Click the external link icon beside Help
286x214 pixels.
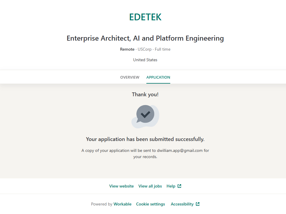point(179,186)
